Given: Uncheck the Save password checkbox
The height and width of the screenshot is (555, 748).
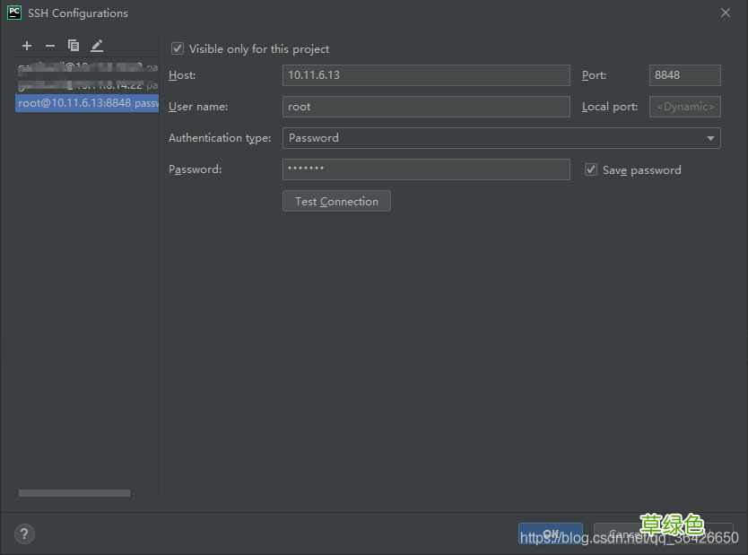Looking at the screenshot, I should pos(591,169).
